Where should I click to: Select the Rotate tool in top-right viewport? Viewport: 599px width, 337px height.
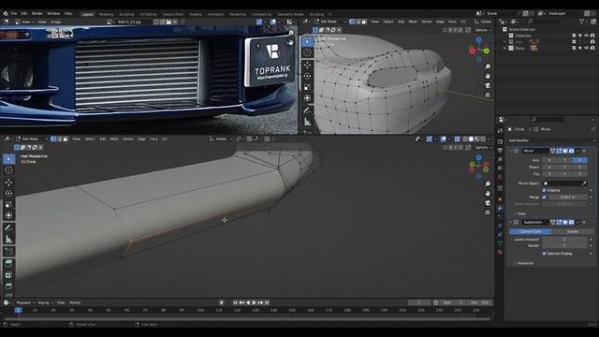click(x=307, y=76)
